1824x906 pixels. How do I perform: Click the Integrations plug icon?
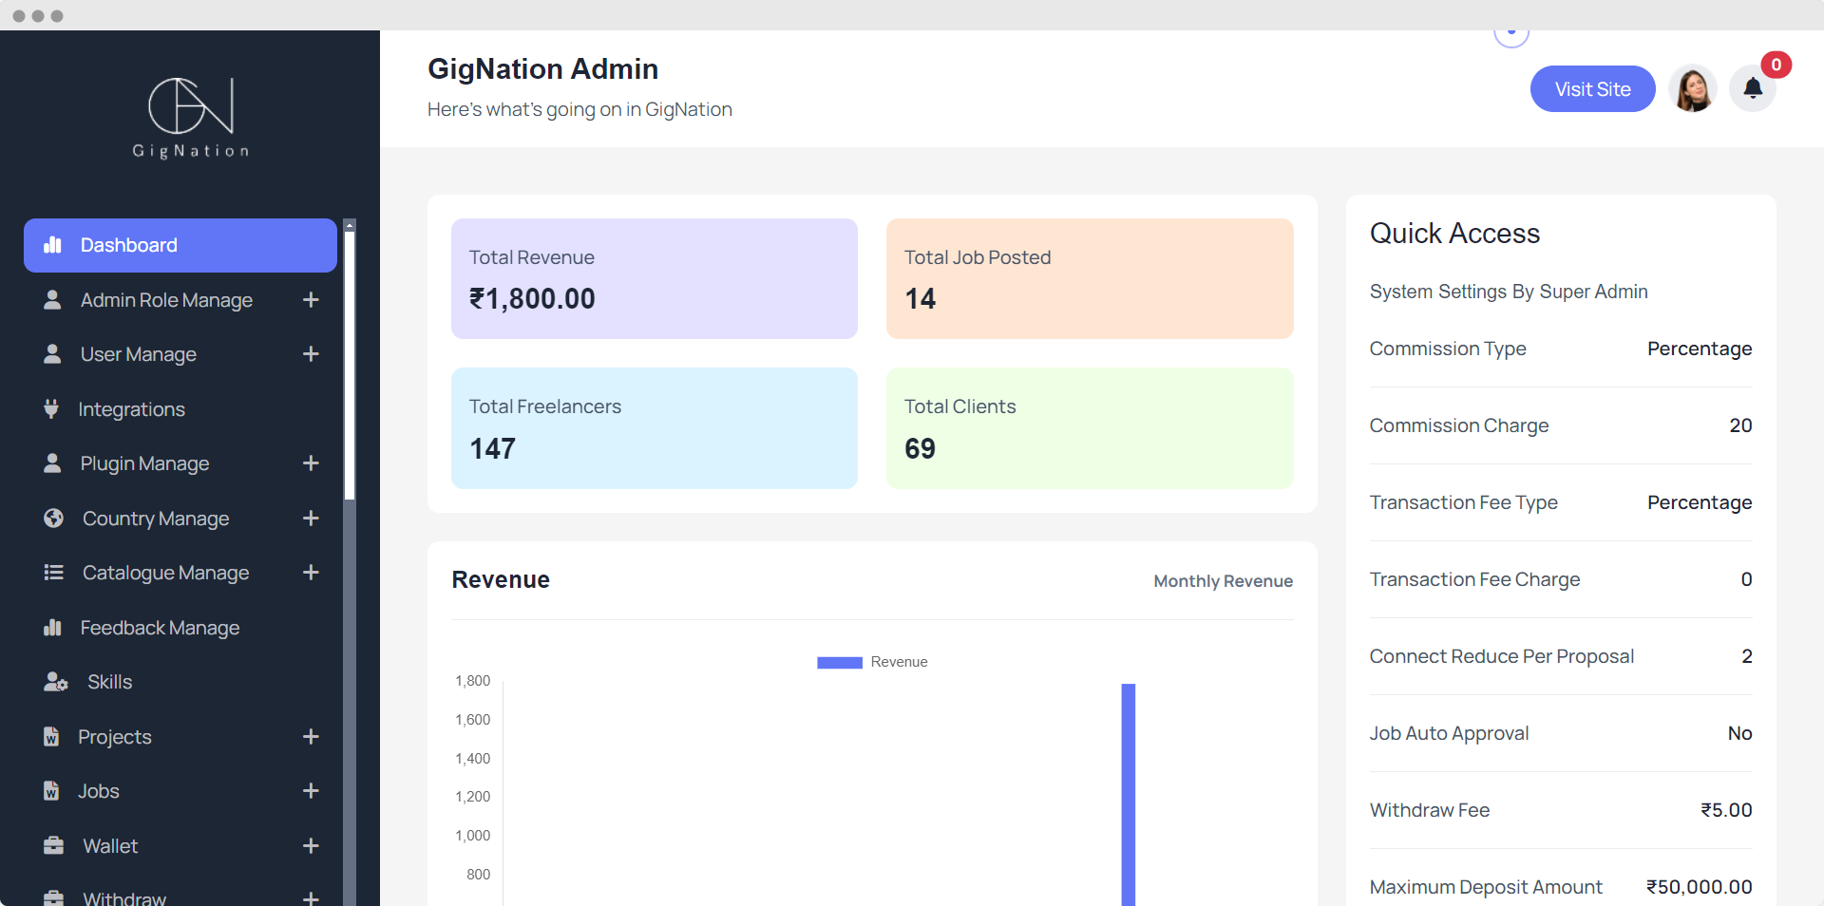51,409
